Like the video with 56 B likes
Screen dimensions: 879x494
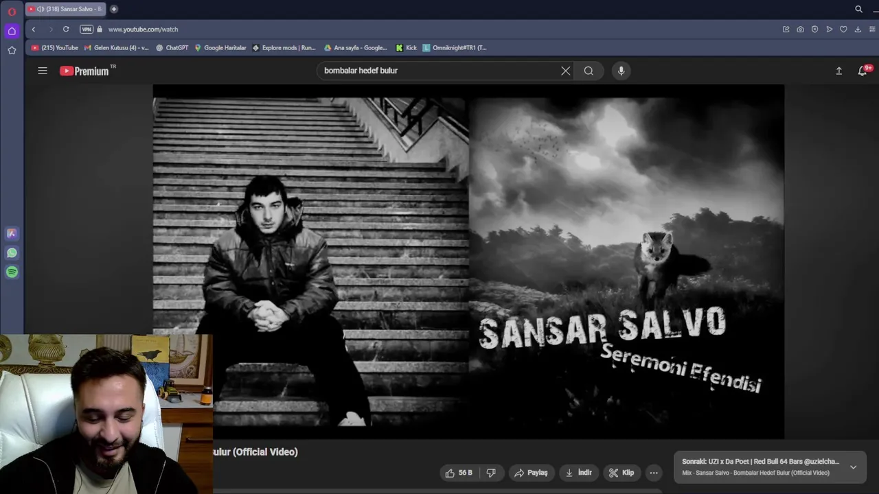pos(459,473)
